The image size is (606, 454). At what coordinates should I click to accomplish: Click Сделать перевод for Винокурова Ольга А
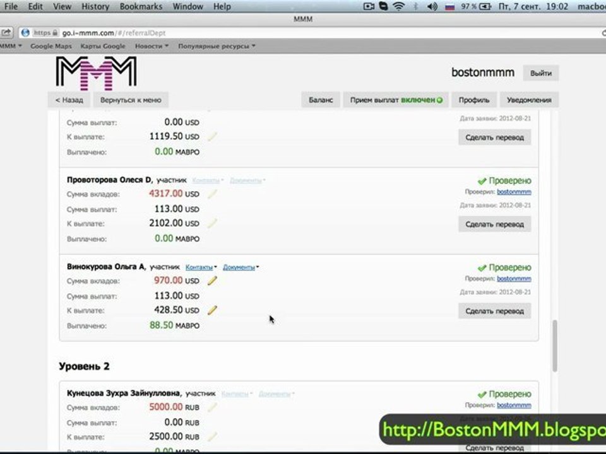click(x=495, y=311)
